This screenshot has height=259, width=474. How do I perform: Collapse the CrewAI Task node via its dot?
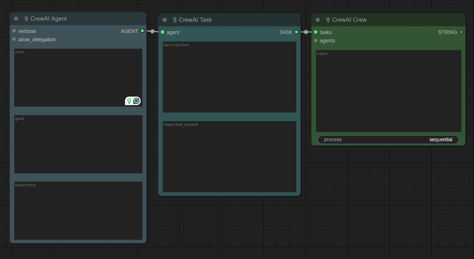coord(164,20)
